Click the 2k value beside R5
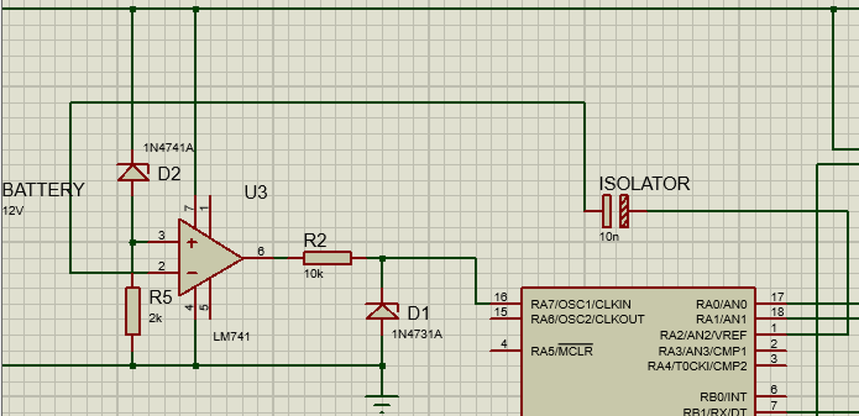This screenshot has height=416, width=859. [x=155, y=318]
